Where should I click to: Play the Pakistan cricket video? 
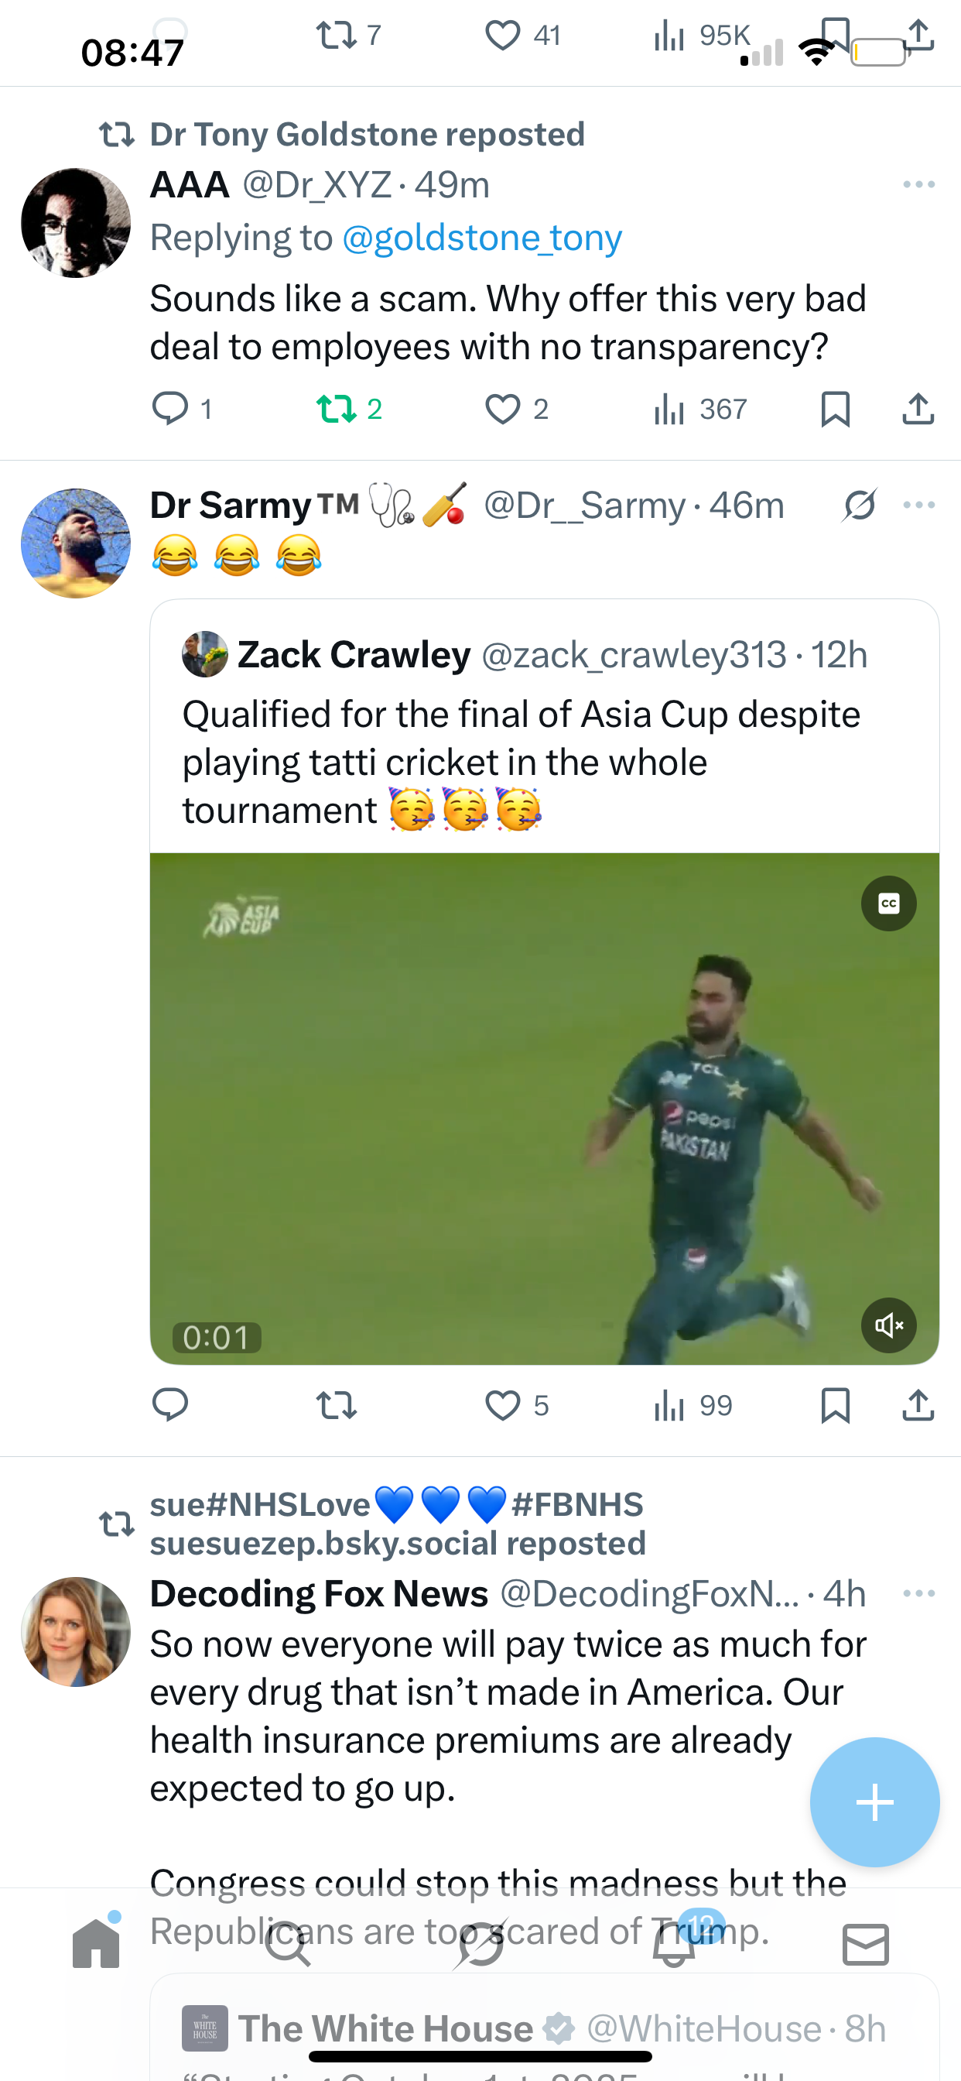point(543,1109)
